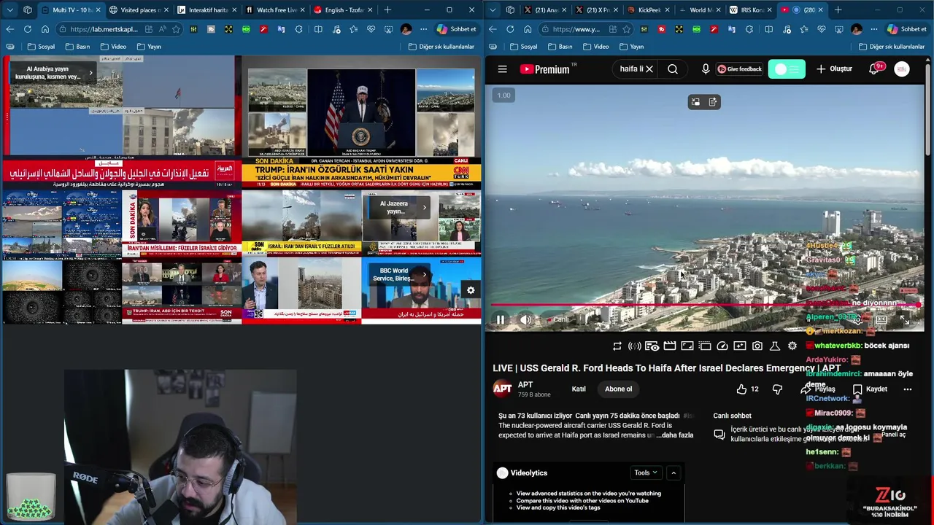Reload the left browser page

[x=27, y=29]
